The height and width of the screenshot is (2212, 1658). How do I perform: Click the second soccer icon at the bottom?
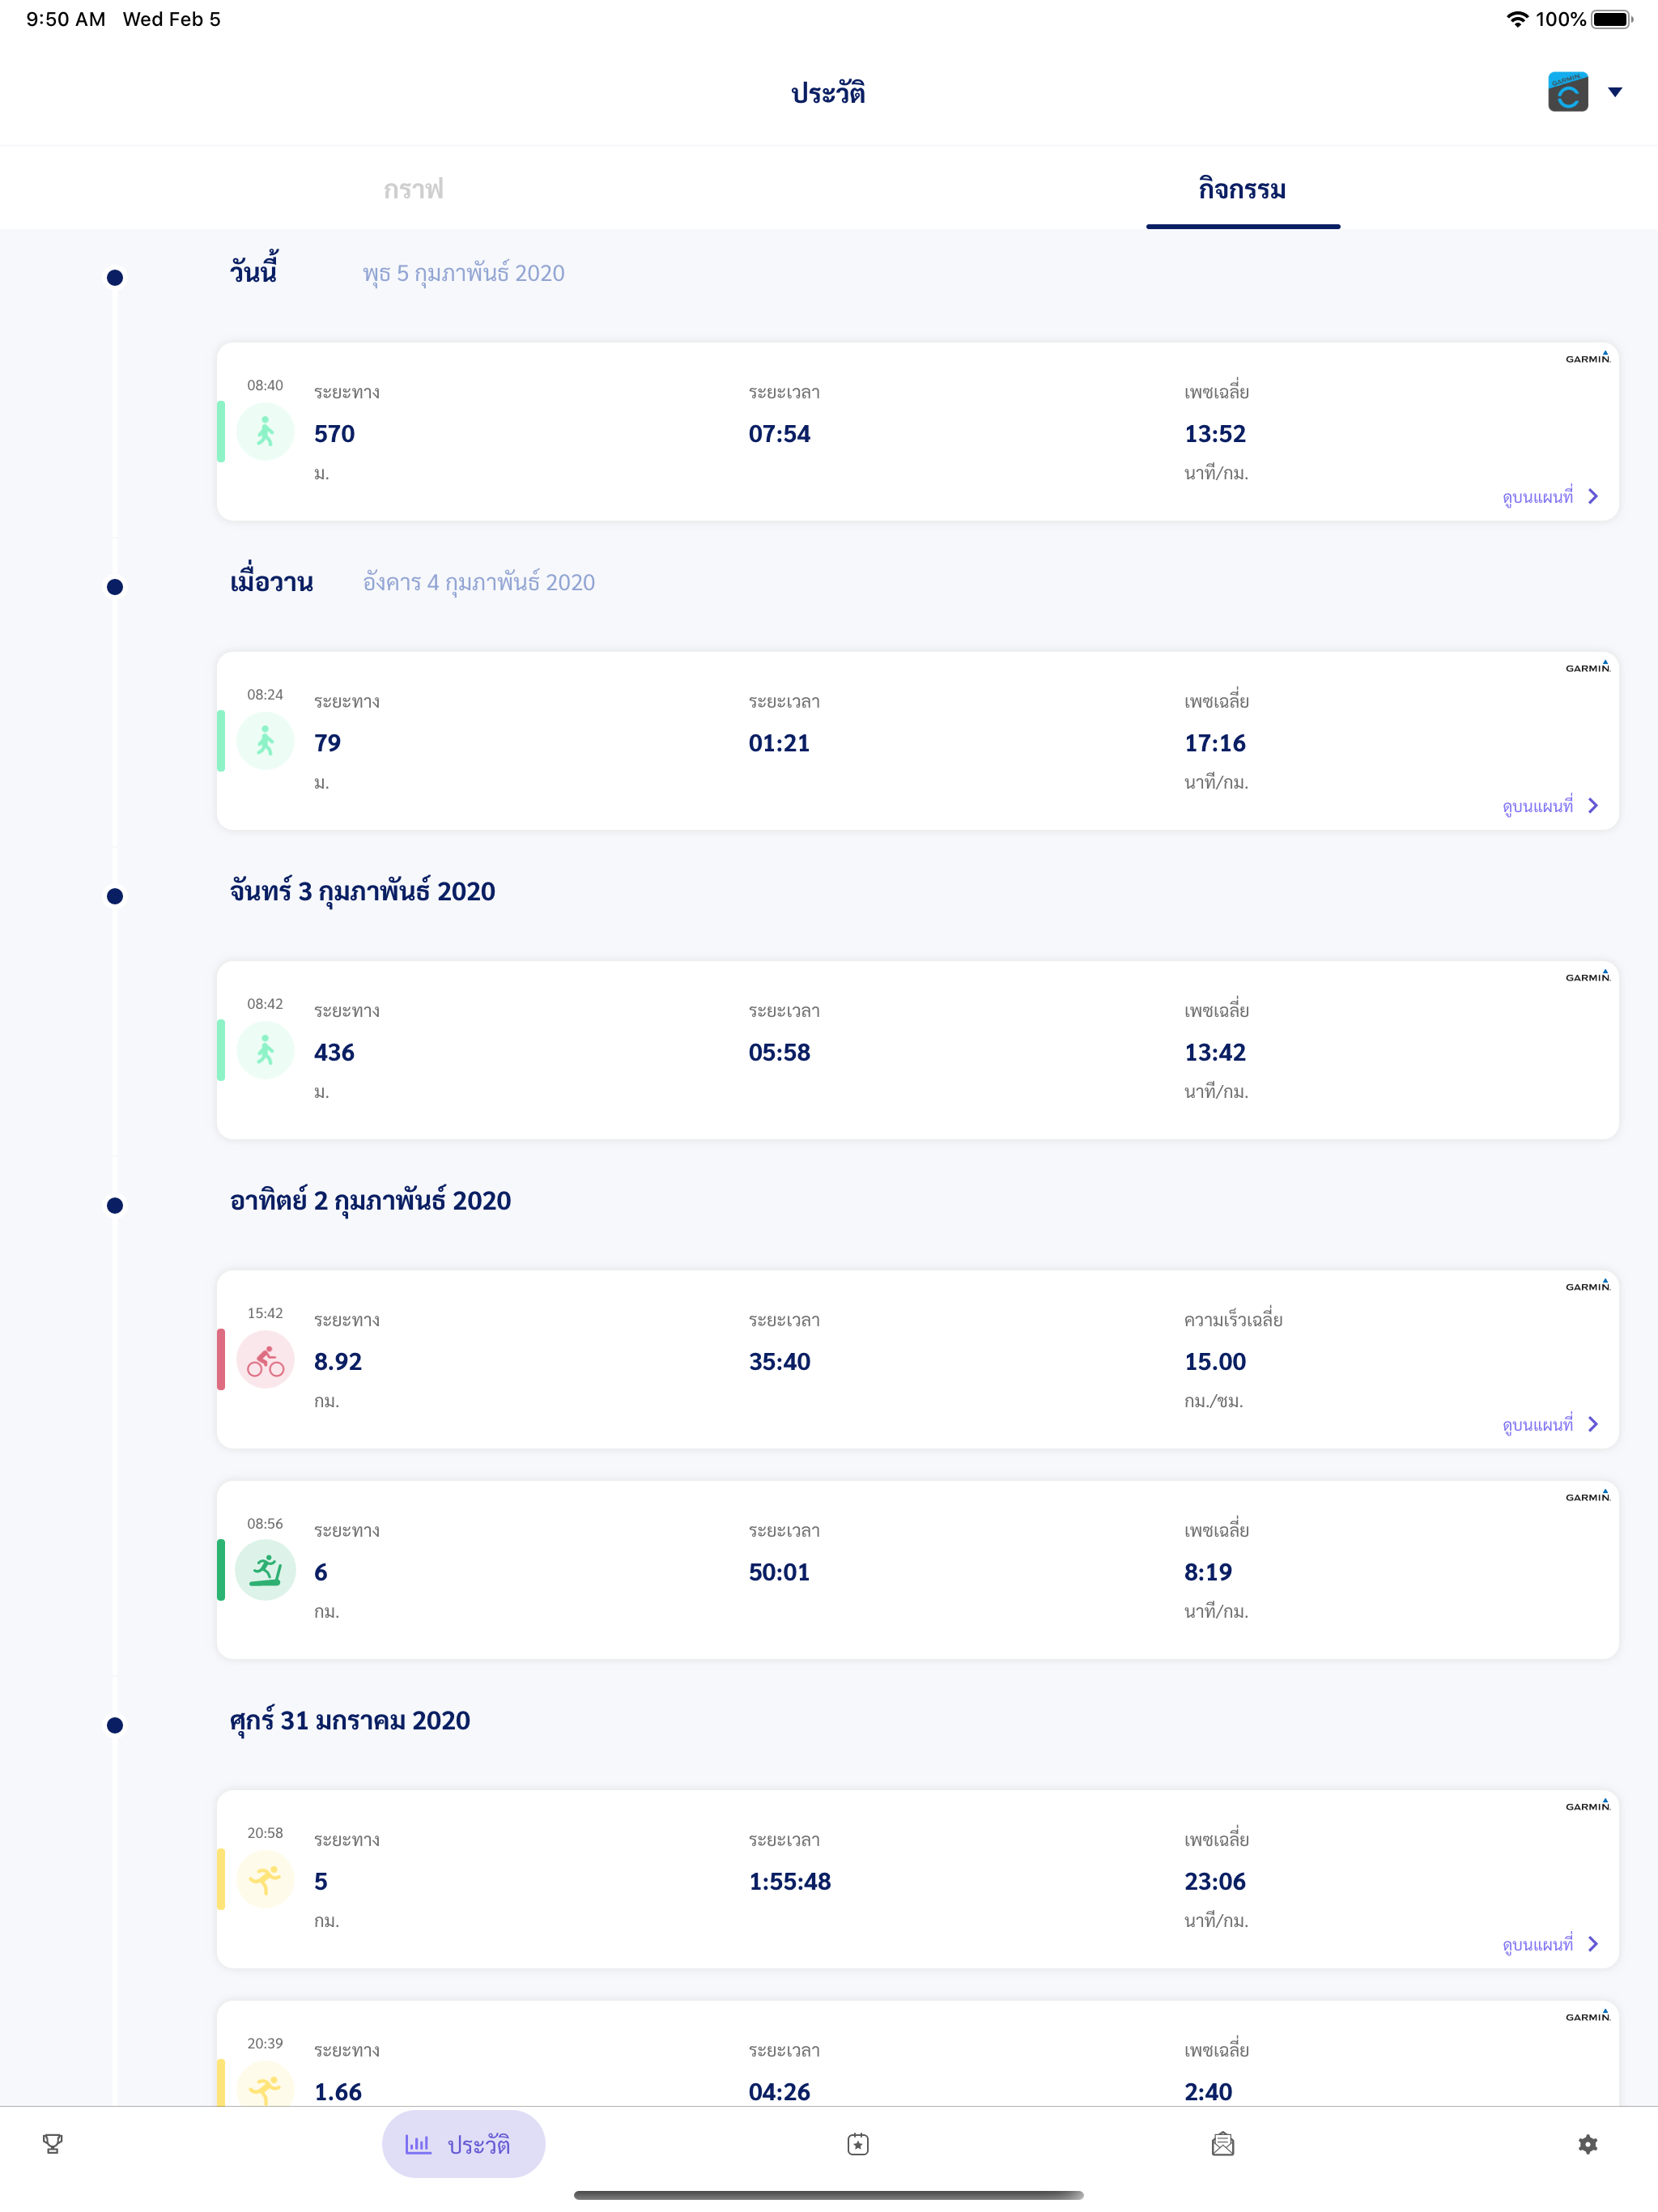coord(265,2090)
